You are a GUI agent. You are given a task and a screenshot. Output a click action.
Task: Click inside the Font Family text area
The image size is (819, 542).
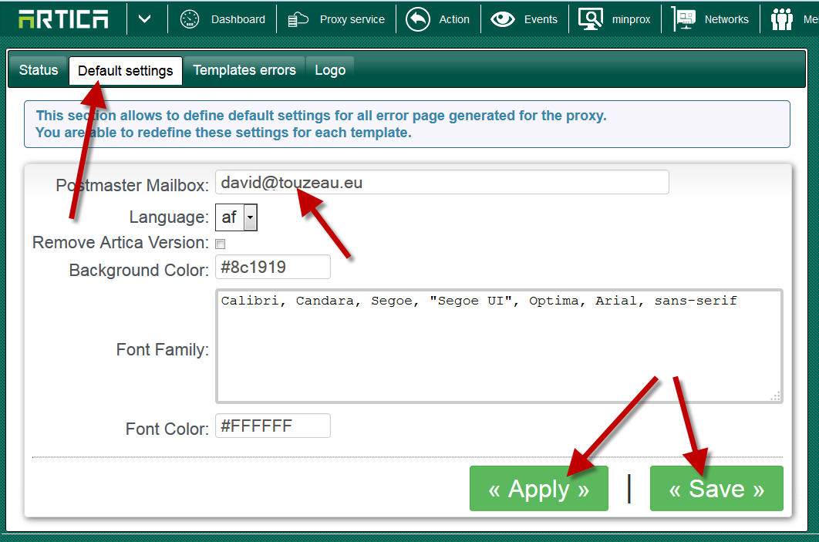pyautogui.click(x=498, y=343)
